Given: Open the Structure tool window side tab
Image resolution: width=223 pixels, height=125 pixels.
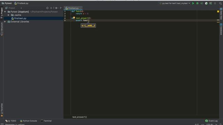Looking at the screenshot, I should click(x=2, y=29).
